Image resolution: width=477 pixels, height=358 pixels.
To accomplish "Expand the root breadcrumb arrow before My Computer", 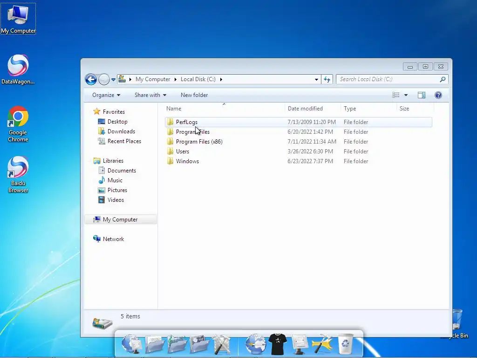I will [x=130, y=79].
